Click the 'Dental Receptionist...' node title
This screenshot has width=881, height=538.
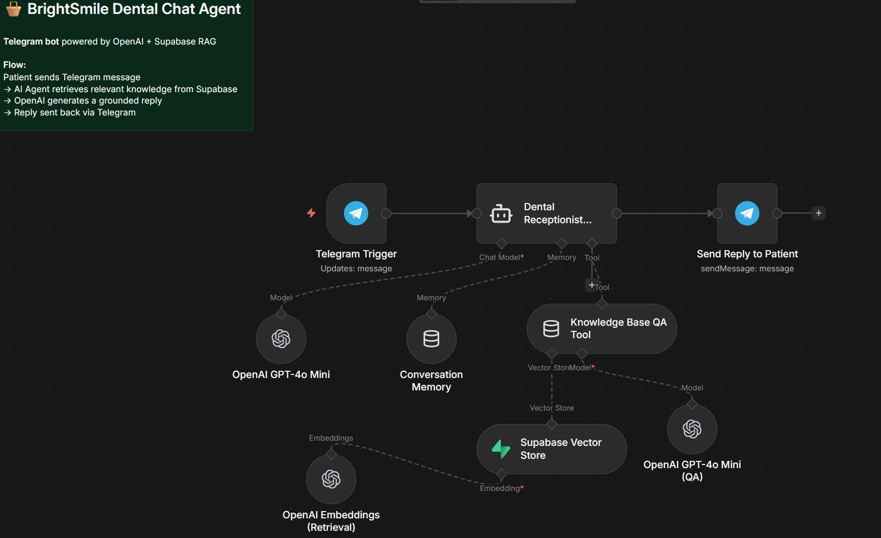click(x=558, y=213)
